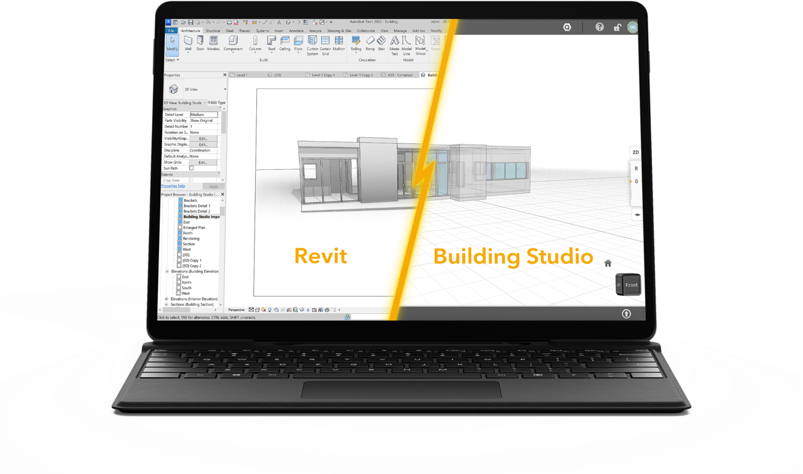
Task: Click the Properties panel vertical scrollbar
Action: tap(224, 122)
